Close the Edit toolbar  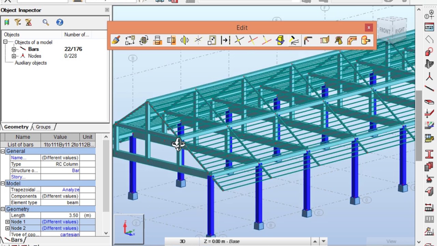click(x=369, y=28)
